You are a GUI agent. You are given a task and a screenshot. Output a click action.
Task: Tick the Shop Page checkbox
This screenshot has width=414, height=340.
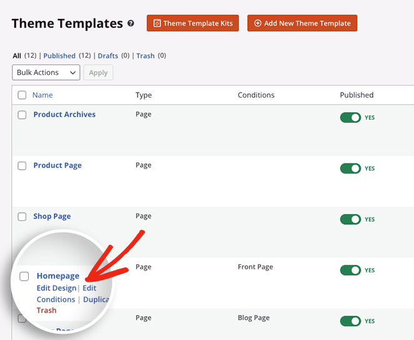22,217
